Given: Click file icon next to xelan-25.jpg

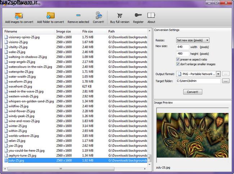Looking at the screenshot, I should coord(6,141).
